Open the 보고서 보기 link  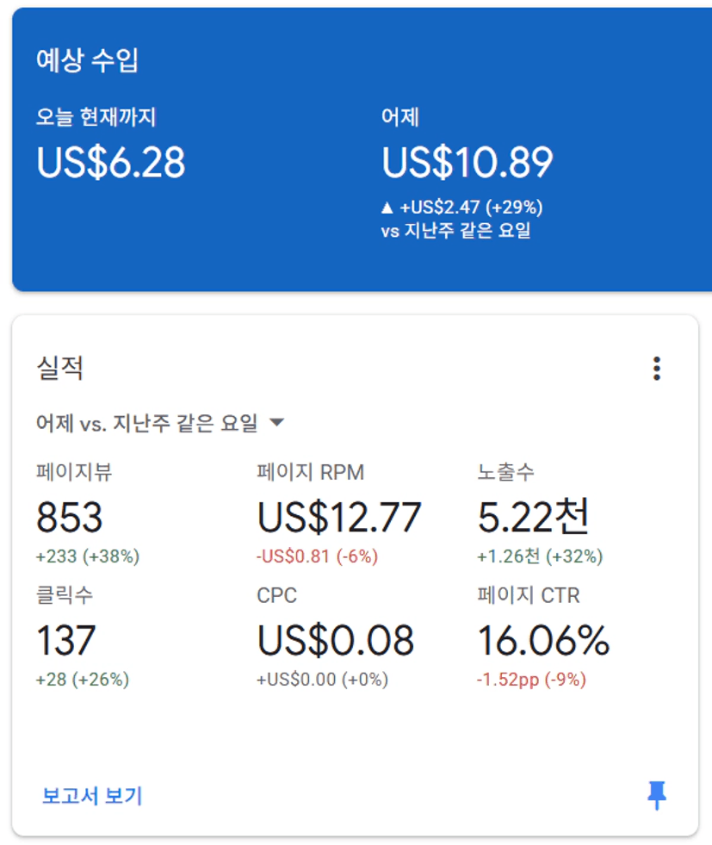click(92, 796)
